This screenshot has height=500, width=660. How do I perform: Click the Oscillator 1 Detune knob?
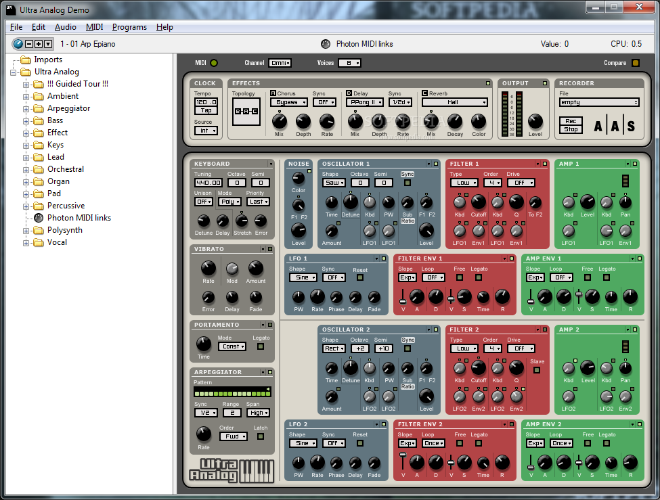point(350,202)
